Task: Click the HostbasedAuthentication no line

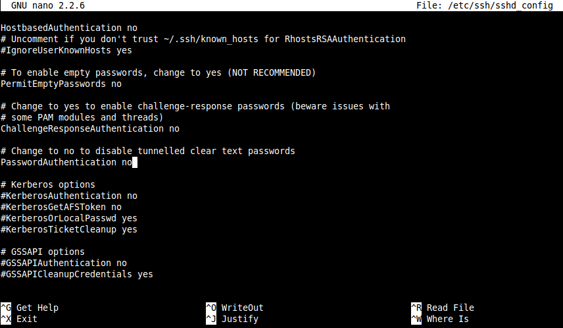Action: point(69,28)
